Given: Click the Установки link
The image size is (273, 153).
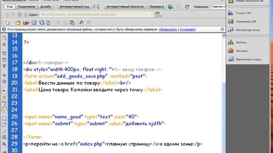Looking at the screenshot, I should [188, 29].
